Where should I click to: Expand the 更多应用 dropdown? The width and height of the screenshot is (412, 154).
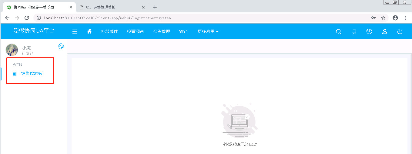pyautogui.click(x=208, y=31)
